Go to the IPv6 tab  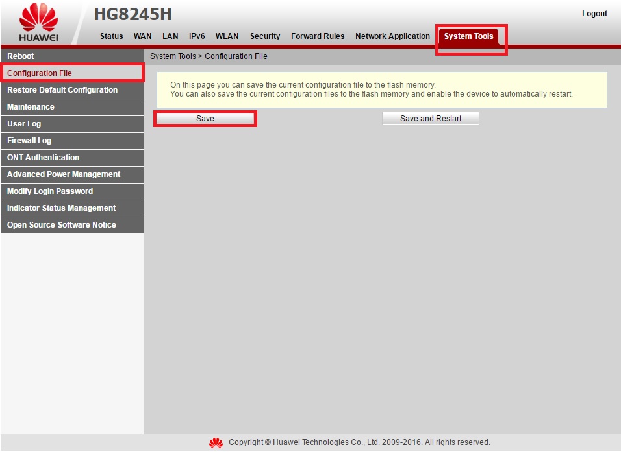[x=197, y=36]
